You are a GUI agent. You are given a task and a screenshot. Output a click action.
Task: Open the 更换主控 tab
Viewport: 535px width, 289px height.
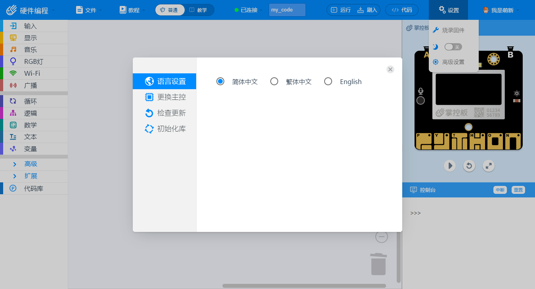[x=164, y=97]
